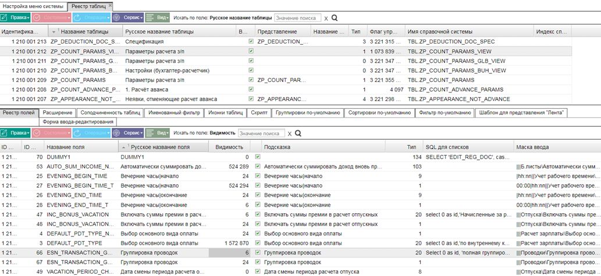Image resolution: width=601 pixels, height=276 pixels.
Task: Toggle checkbox in the DUMMY1 field row
Action: tap(258, 156)
